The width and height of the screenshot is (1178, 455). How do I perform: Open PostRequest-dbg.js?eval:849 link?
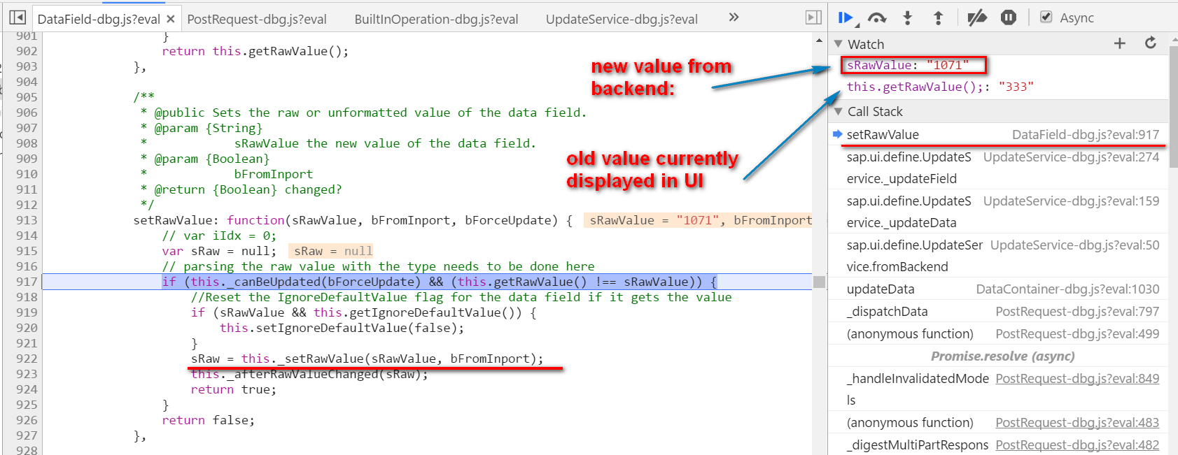1077,378
